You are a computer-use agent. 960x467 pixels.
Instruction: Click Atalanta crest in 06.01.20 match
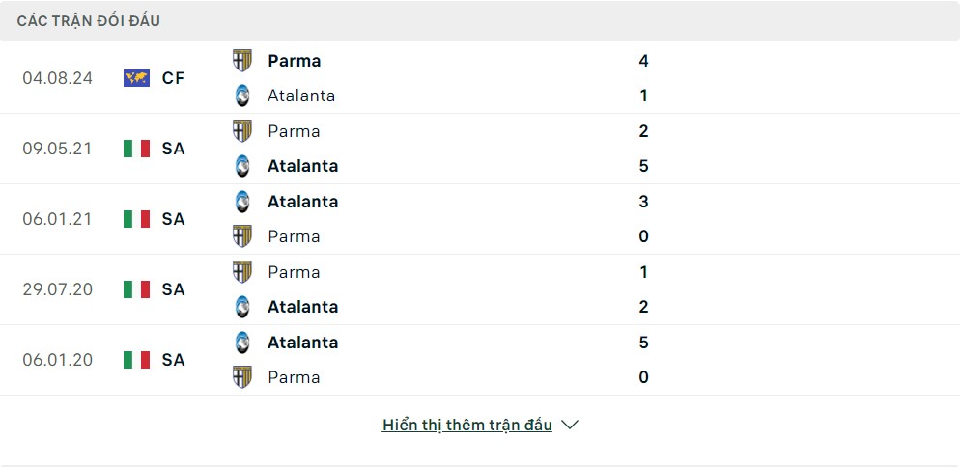(x=242, y=343)
